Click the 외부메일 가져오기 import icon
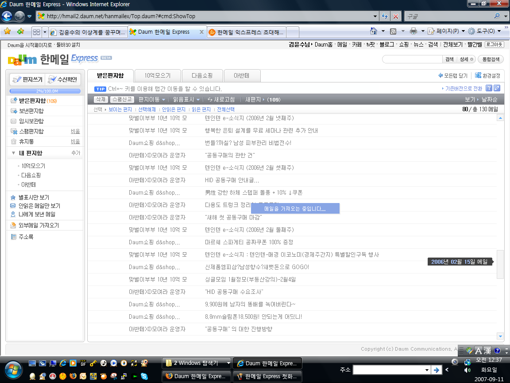This screenshot has height=383, width=510. [x=13, y=225]
